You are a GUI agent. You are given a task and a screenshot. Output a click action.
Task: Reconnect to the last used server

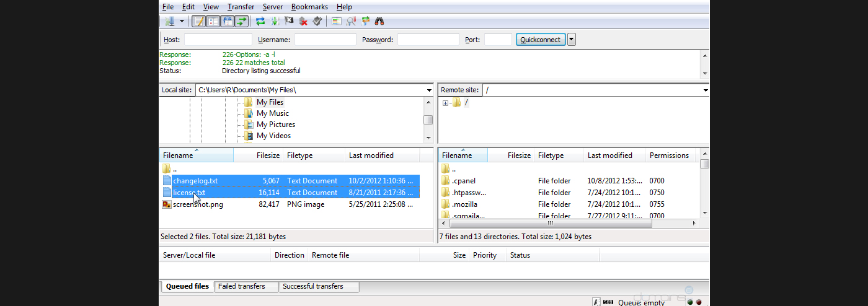click(x=317, y=21)
